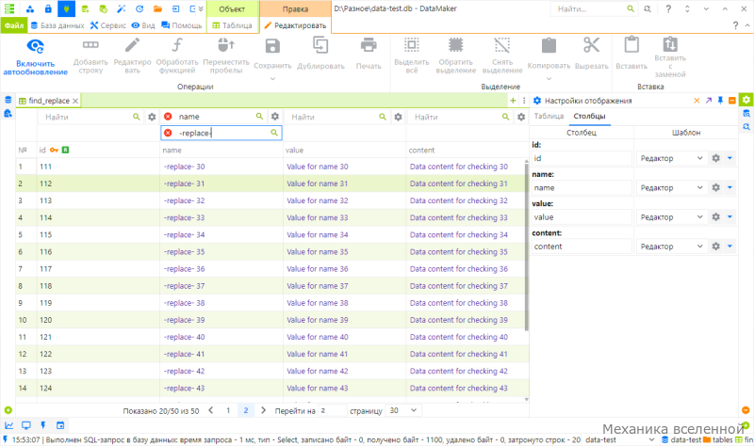Close the find_replace table tab
Image resolution: width=754 pixels, height=446 pixels.
point(75,101)
